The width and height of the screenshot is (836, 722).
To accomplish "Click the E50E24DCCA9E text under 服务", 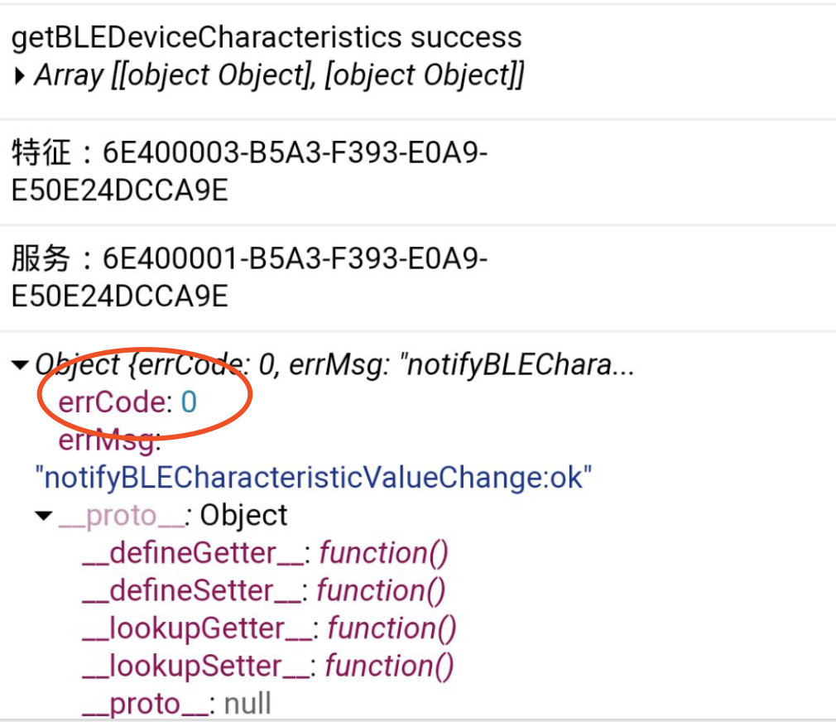I will [x=120, y=296].
